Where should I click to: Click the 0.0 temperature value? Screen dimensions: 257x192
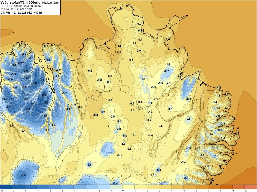(x=139, y=51)
